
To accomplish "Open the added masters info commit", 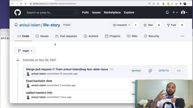I will (39, 93).
